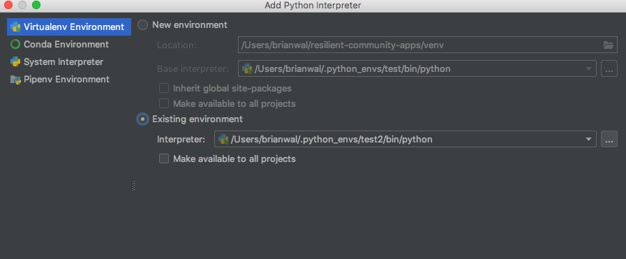Expand the Interpreter dropdown arrow
Image resolution: width=626 pixels, height=259 pixels.
click(588, 140)
